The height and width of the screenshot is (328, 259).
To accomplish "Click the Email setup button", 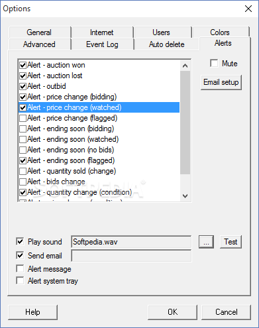I will (x=221, y=82).
